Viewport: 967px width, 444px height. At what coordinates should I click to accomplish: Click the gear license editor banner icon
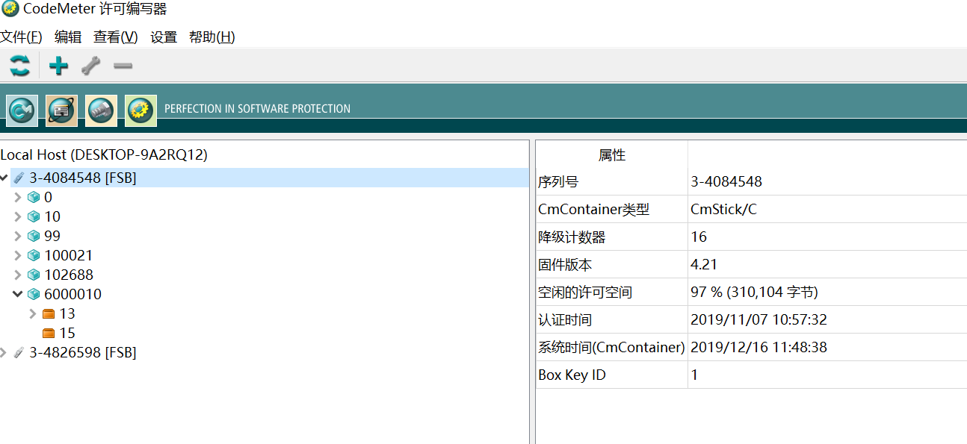140,110
